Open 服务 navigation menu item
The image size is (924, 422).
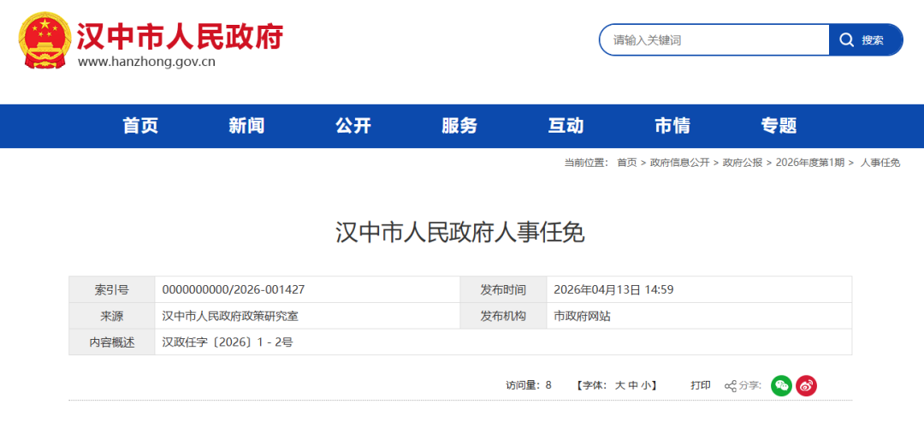coord(459,126)
